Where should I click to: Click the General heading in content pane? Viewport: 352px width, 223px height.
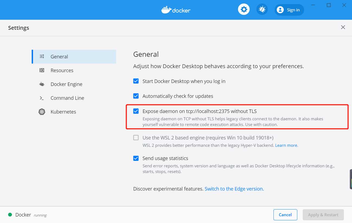[x=146, y=54]
